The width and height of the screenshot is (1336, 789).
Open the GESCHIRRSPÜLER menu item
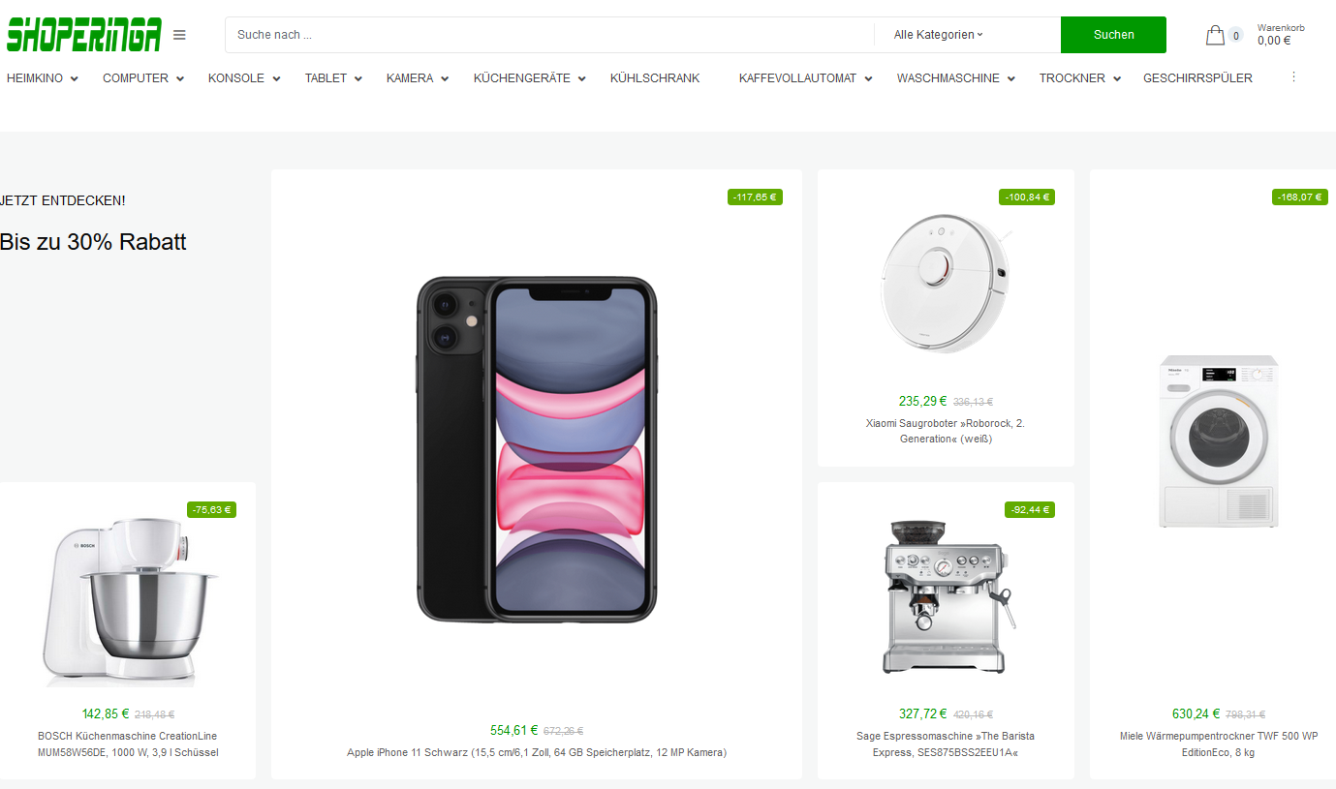[1197, 78]
